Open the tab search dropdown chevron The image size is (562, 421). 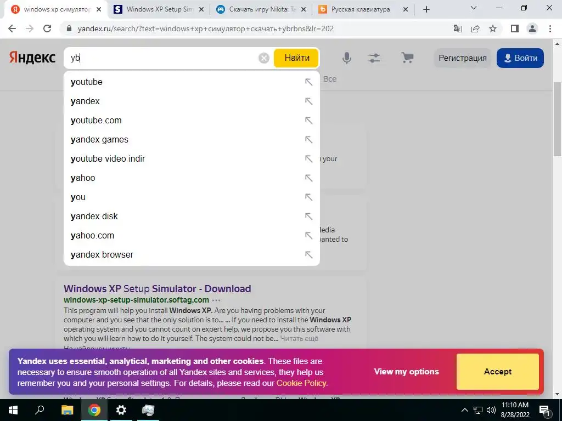tap(474, 8)
